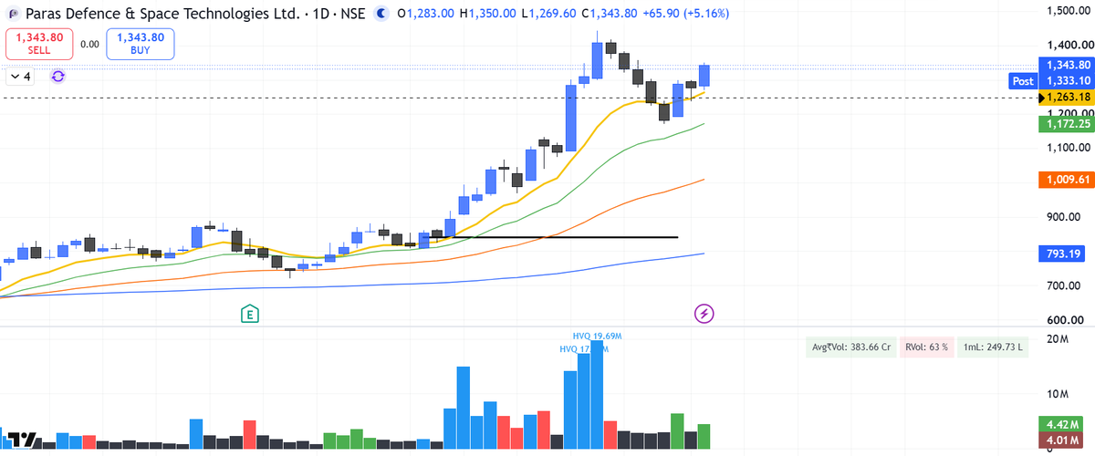Viewport: 1095px width, 456px height.
Task: Click the dark 4.01M volume average label
Action: click(x=1062, y=441)
